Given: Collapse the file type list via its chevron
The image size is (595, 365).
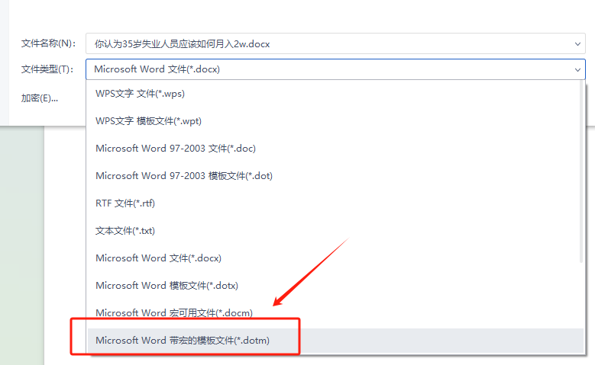Looking at the screenshot, I should [x=577, y=69].
